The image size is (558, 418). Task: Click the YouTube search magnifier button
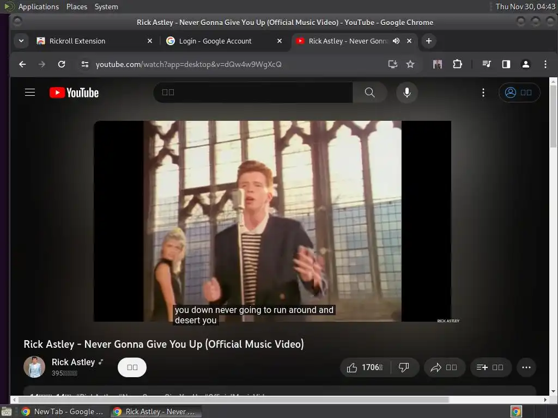click(x=370, y=93)
